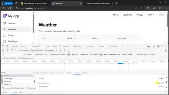
Task: Add page to favorites with star icon
Action: [x=141, y=8]
